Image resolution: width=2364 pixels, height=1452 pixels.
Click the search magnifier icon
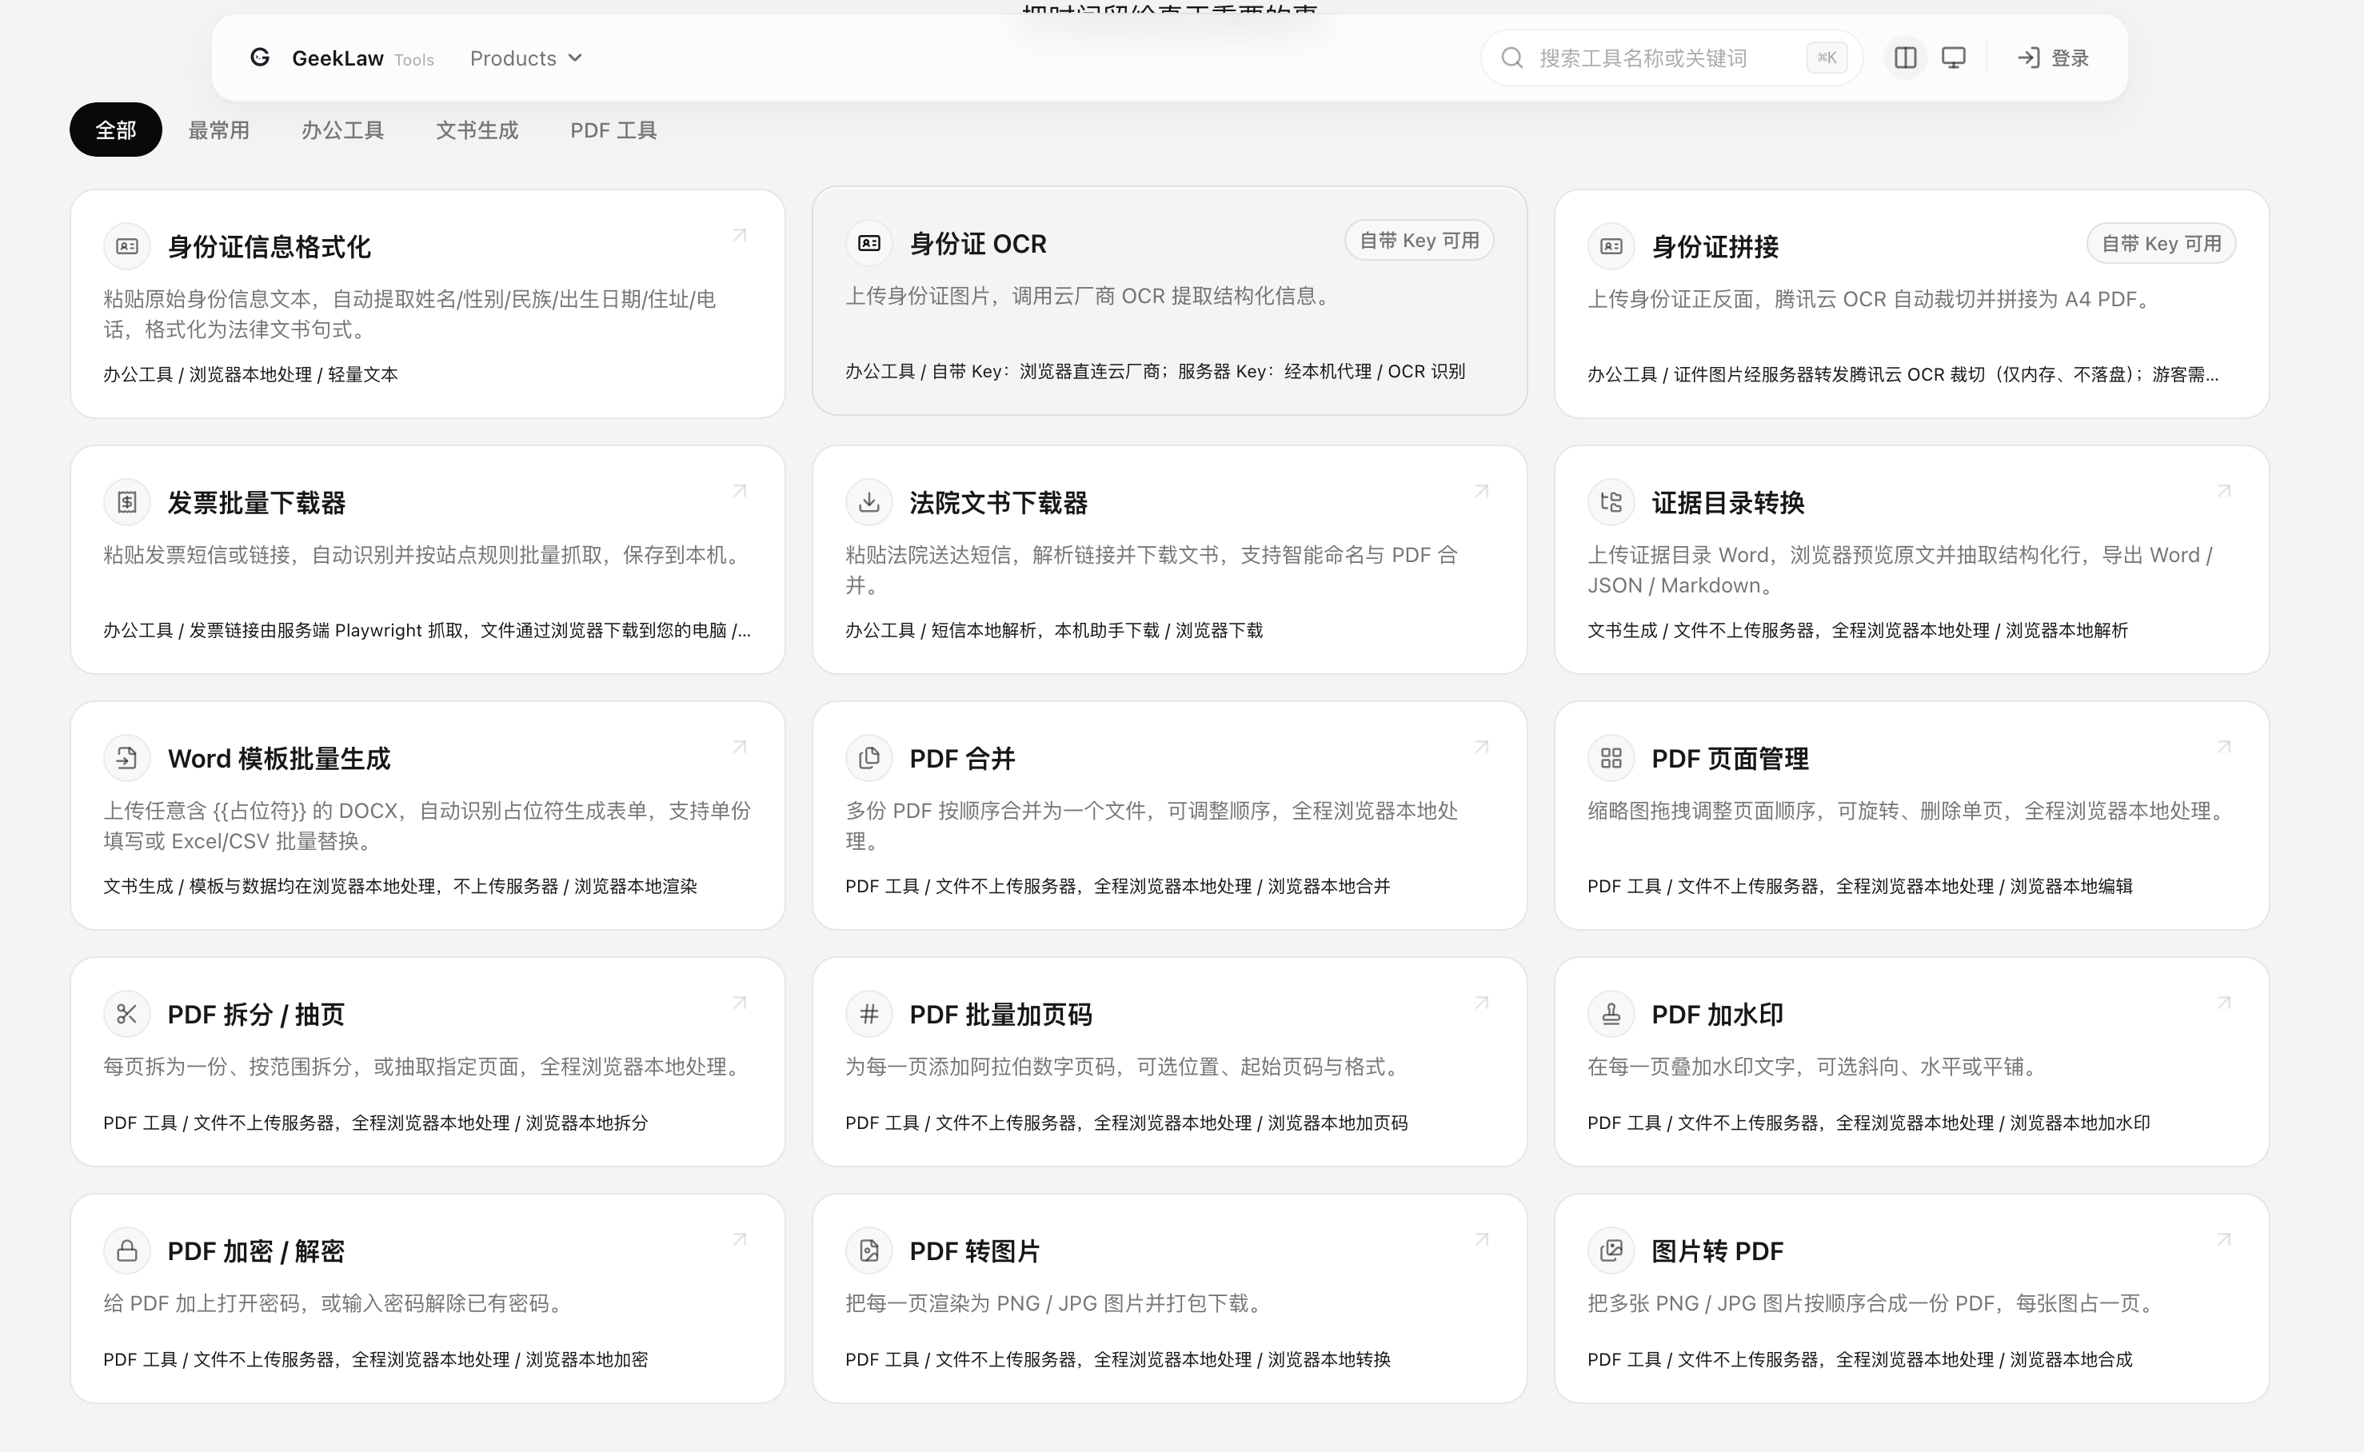pyautogui.click(x=1512, y=58)
